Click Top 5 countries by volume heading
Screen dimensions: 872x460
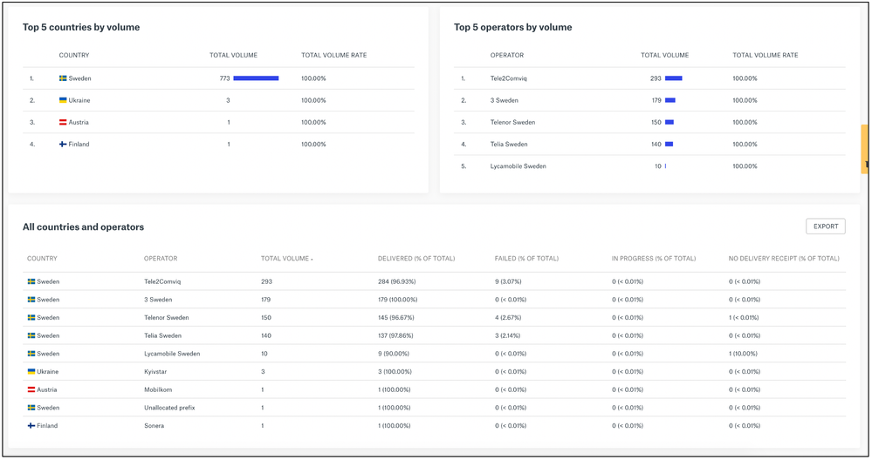(x=81, y=27)
